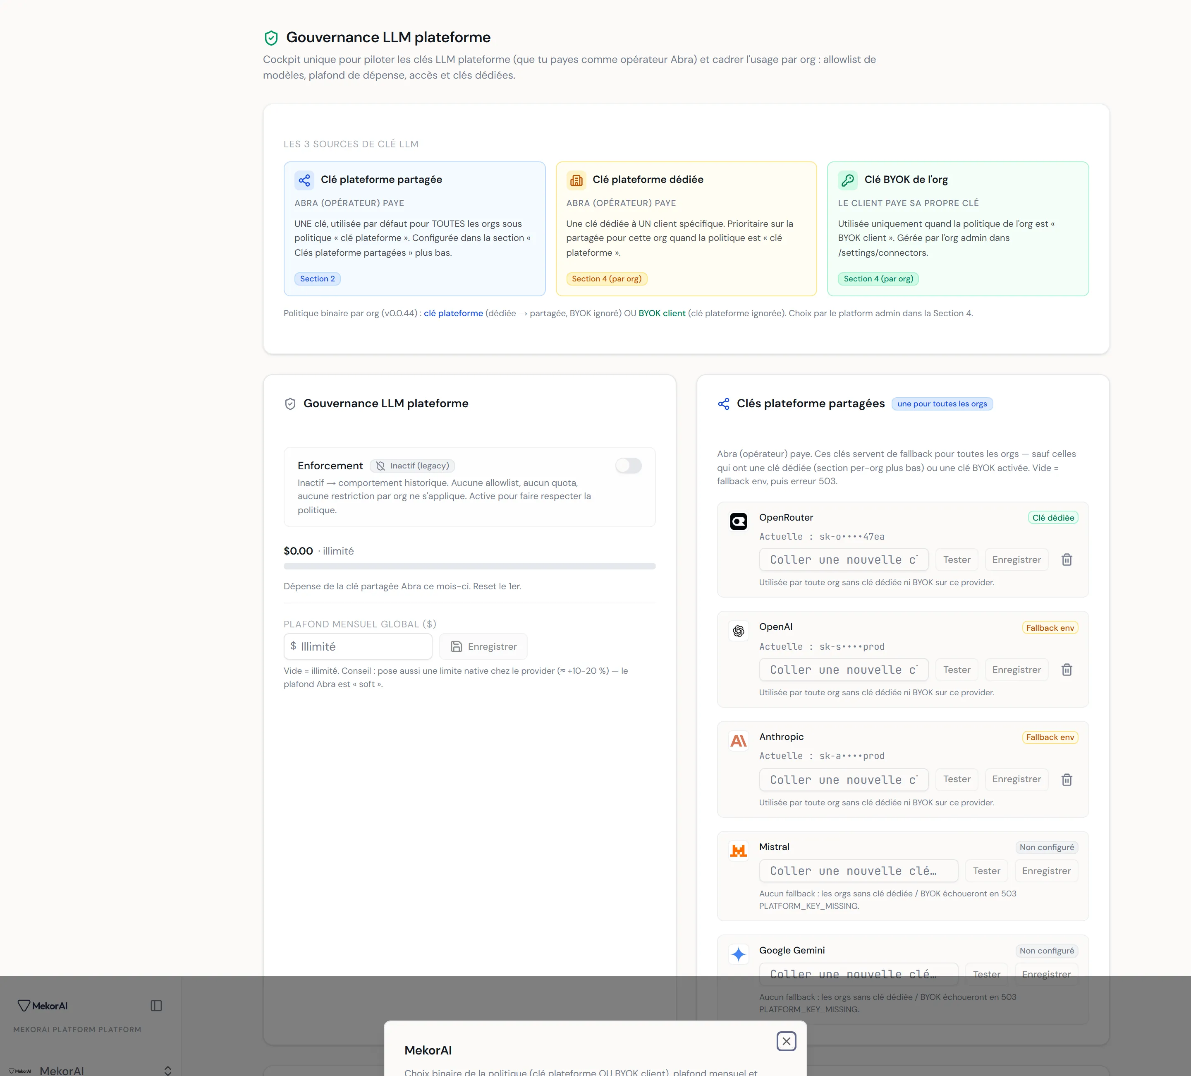Image resolution: width=1191 pixels, height=1076 pixels.
Task: Click the "LES 3 SOURCES DE CLÉ LLM" heading
Action: 351,144
